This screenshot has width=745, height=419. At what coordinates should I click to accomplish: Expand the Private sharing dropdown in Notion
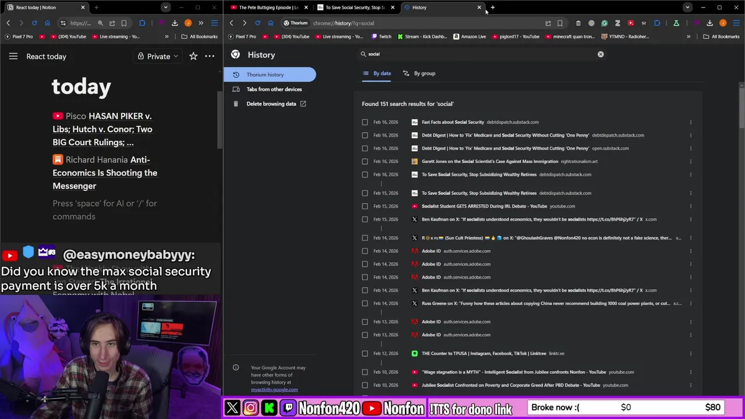tap(157, 56)
